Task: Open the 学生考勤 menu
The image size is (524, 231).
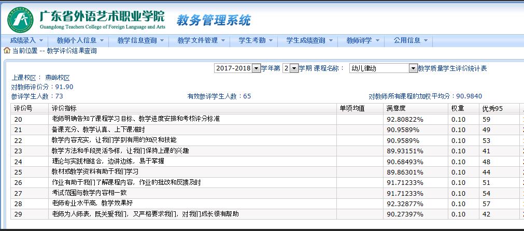Action: [256, 40]
